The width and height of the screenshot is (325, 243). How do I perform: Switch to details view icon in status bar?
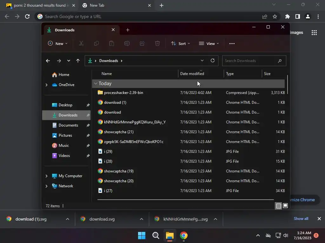tap(278, 206)
